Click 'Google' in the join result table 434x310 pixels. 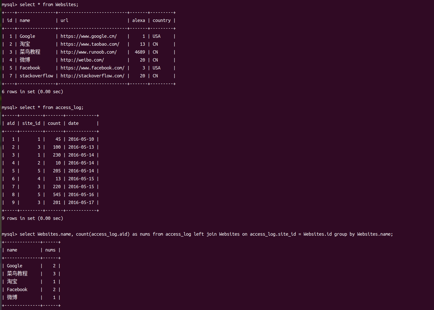[15, 266]
